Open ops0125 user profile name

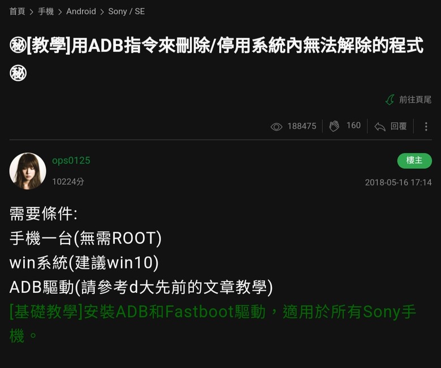pos(71,161)
